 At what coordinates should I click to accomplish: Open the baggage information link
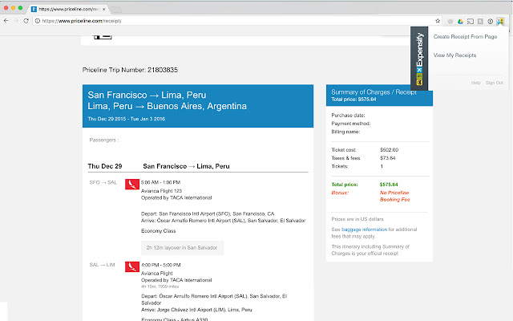(x=364, y=230)
